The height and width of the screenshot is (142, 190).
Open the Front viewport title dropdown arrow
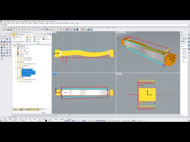(57, 74)
